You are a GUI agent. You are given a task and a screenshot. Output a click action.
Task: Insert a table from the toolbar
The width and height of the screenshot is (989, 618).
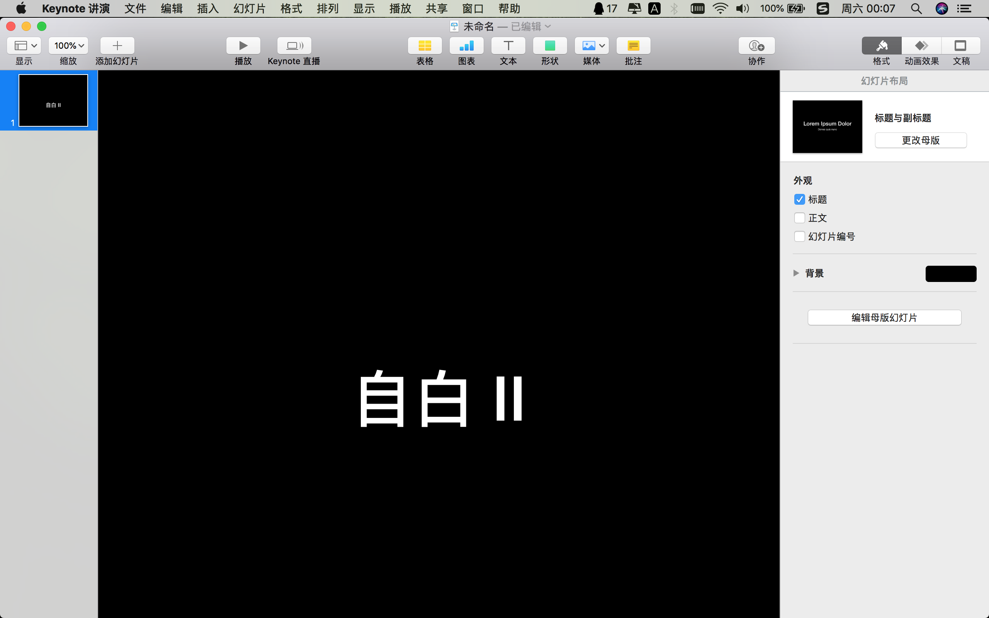(x=425, y=45)
